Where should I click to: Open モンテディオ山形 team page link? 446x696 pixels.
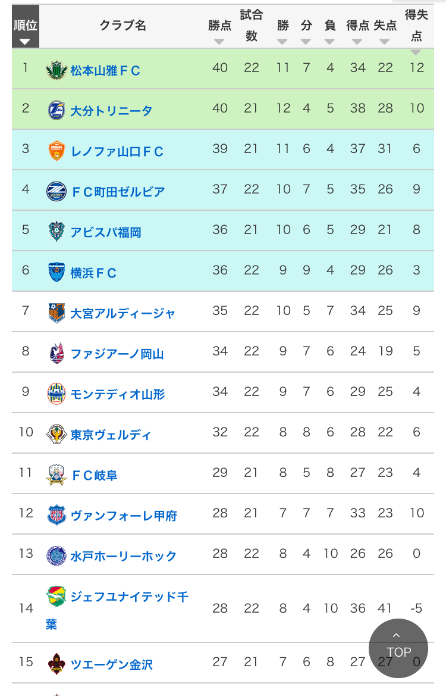pos(118,394)
